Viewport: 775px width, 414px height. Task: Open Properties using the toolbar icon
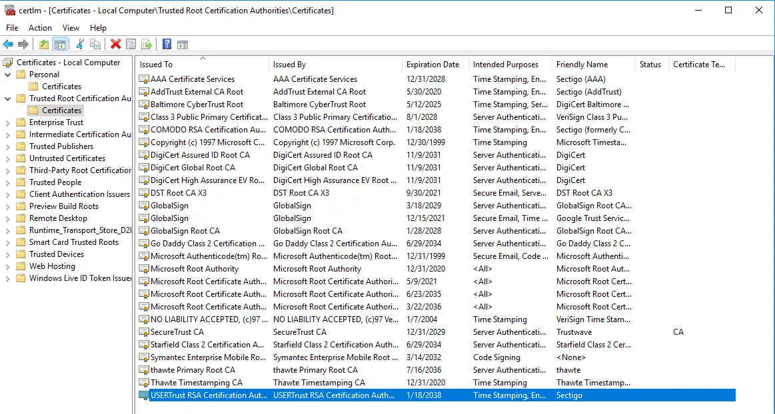point(131,45)
